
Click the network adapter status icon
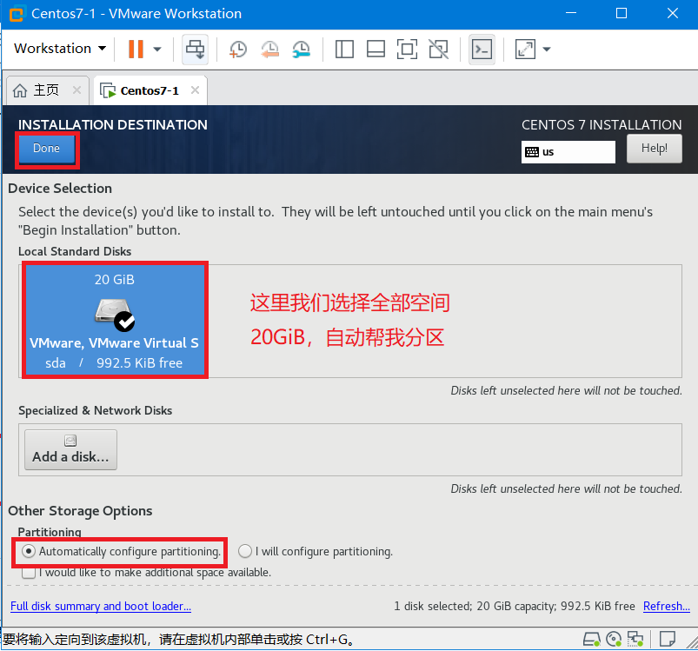(635, 640)
